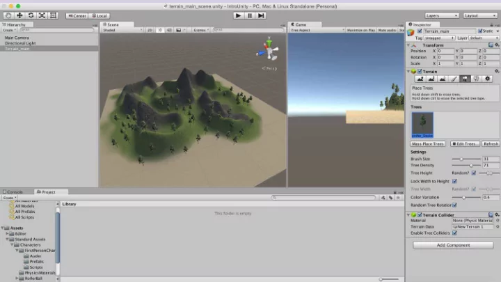501x282 pixels.
Task: Toggle scene lighting sun icon
Action: click(x=160, y=30)
